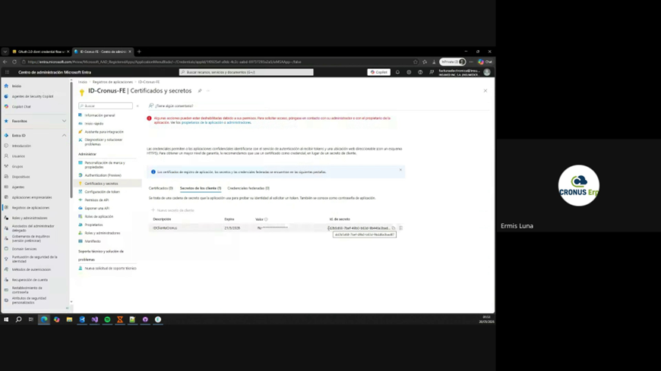The height and width of the screenshot is (371, 661).
Task: Open the help question-mark icon
Action: pos(420,72)
